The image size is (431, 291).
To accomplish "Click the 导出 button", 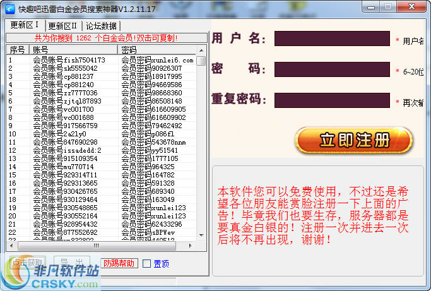I will [x=72, y=263].
